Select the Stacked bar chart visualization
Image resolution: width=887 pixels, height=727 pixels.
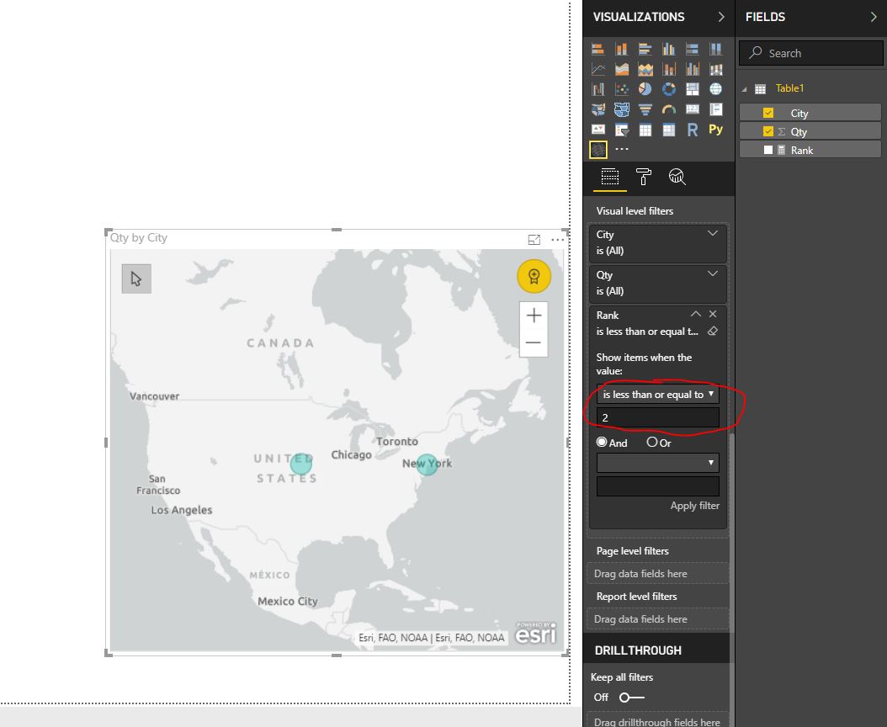tap(598, 49)
